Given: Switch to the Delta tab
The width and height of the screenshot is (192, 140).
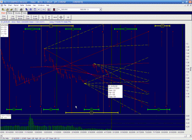Looking at the screenshot, I should pyautogui.click(x=25, y=13).
